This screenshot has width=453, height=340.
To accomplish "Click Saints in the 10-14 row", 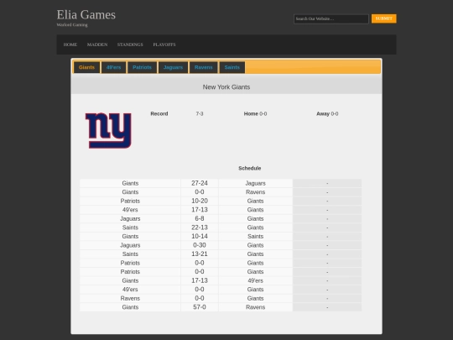I will coord(255,236).
